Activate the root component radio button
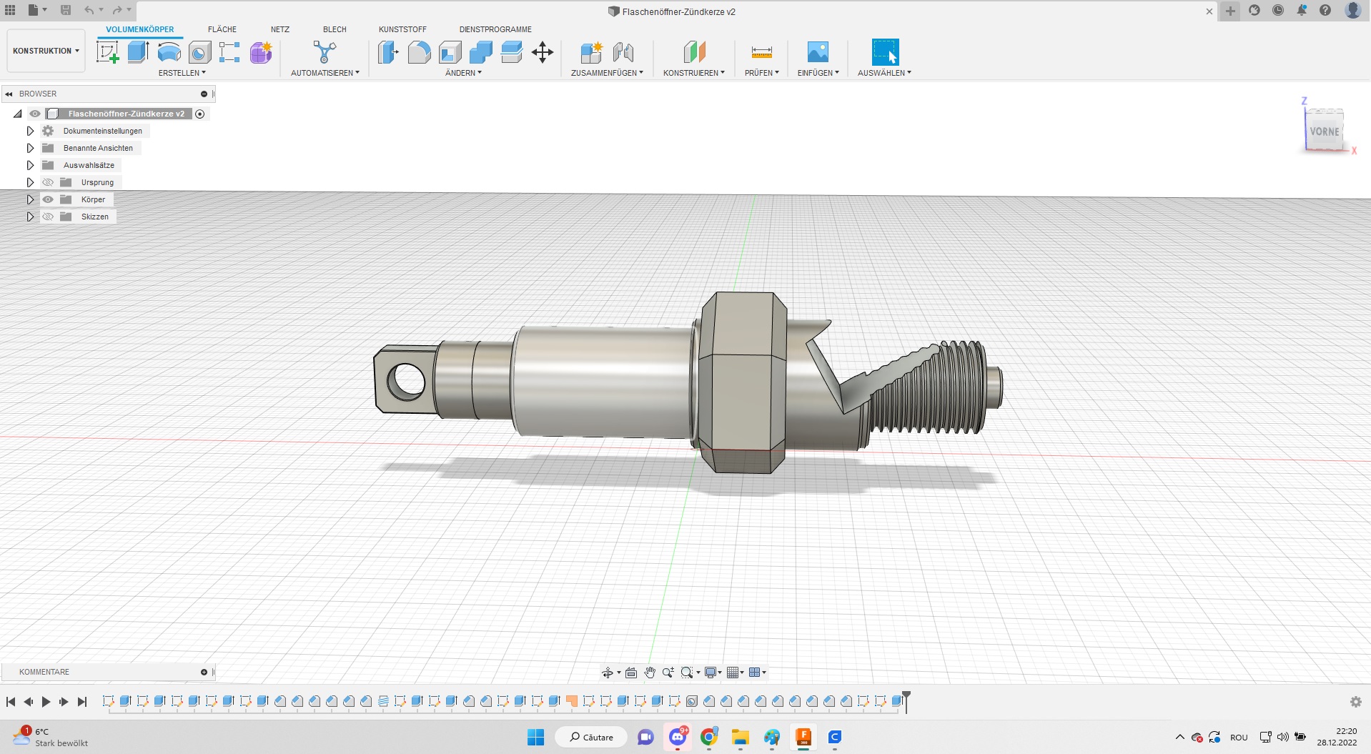 point(200,114)
